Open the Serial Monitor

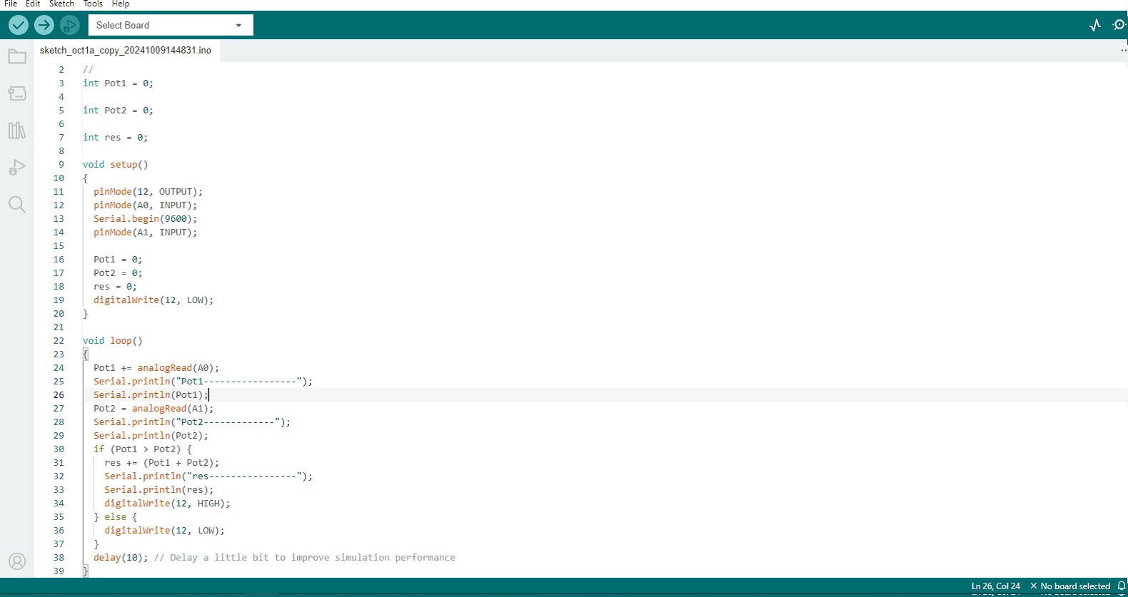tap(1119, 25)
